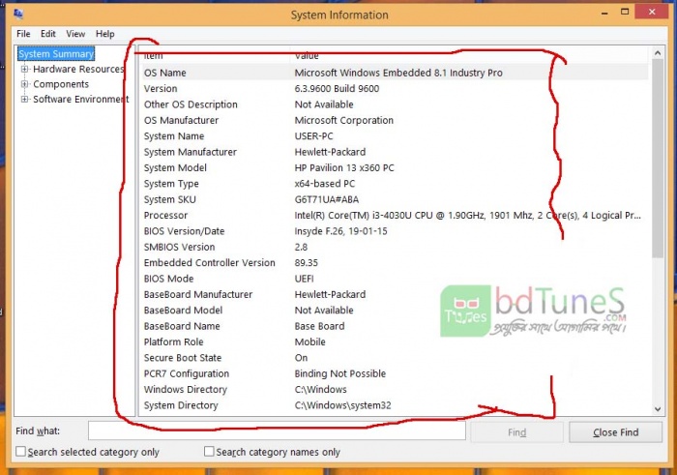Select the BaseBoard Name row
The height and width of the screenshot is (475, 677).
(394, 326)
